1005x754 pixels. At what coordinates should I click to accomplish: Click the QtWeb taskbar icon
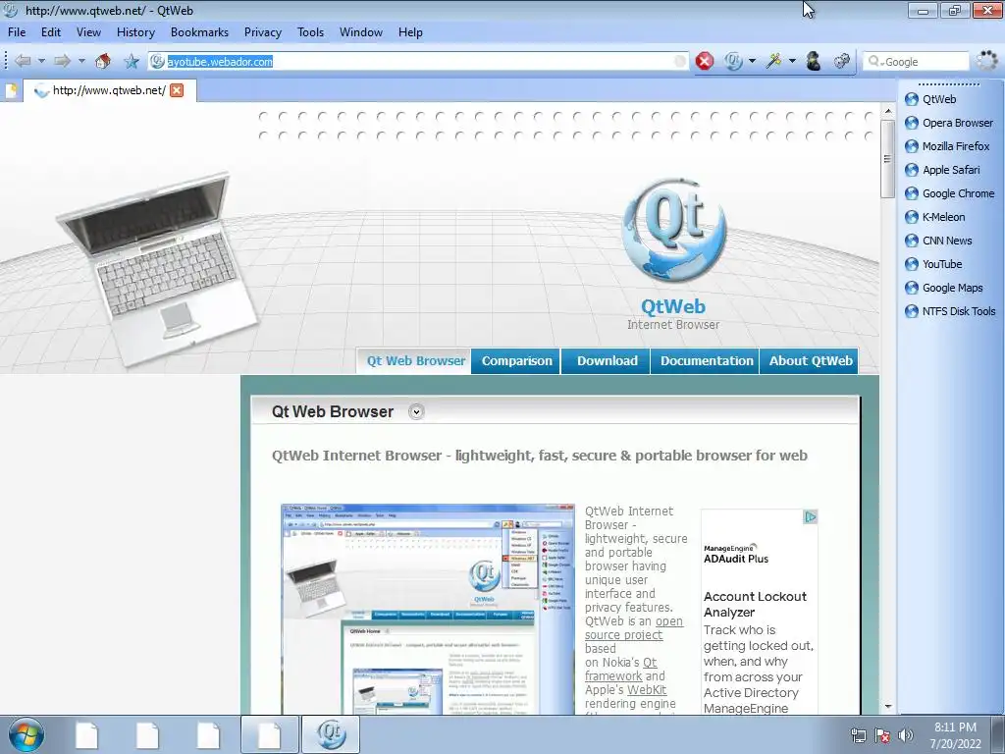pyautogui.click(x=331, y=734)
